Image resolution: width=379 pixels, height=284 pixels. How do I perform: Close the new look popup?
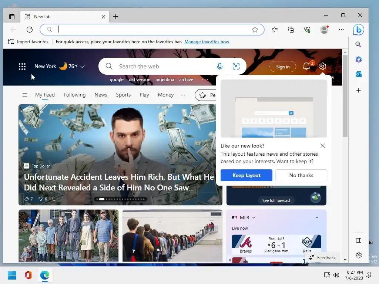[x=323, y=146]
